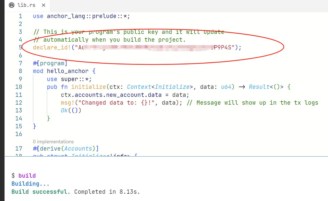Image resolution: width=328 pixels, height=201 pixels.
Task: Click line number 8 in the gutter
Action: pyautogui.click(x=20, y=71)
